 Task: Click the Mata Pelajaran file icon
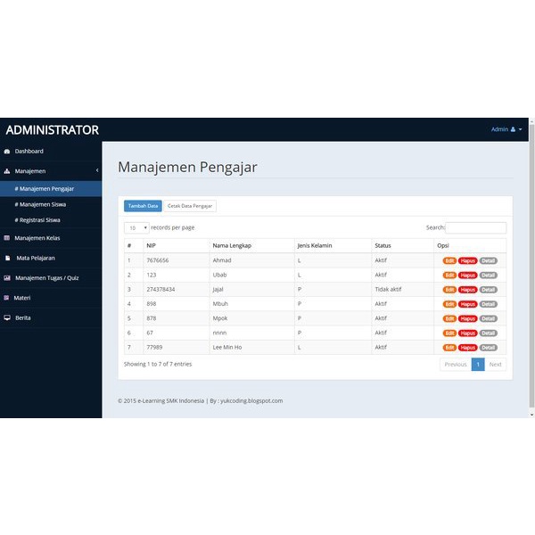8,258
